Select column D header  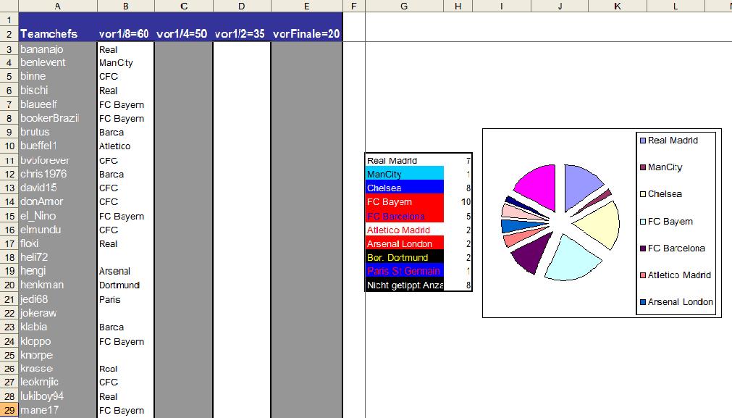242,6
